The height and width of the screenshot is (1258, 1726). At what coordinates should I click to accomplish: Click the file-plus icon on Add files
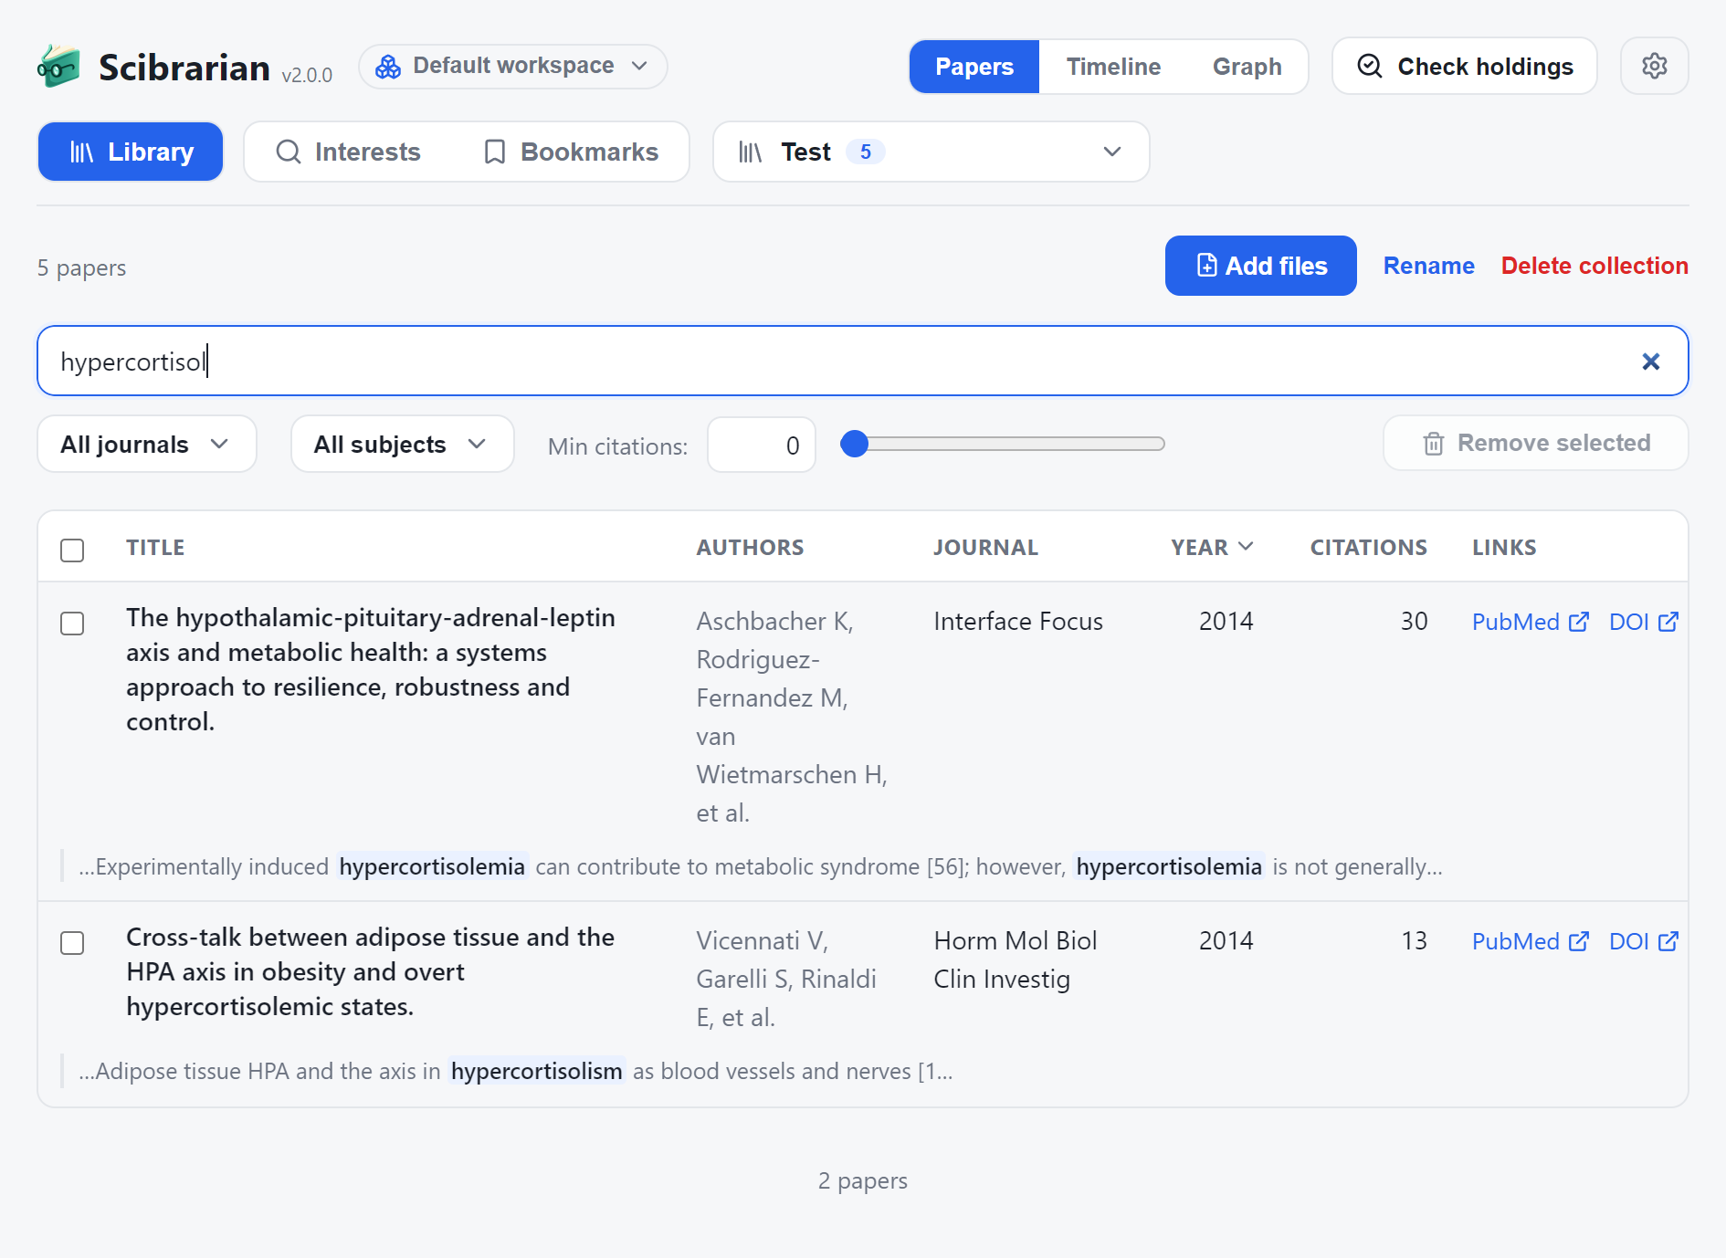pyautogui.click(x=1206, y=266)
